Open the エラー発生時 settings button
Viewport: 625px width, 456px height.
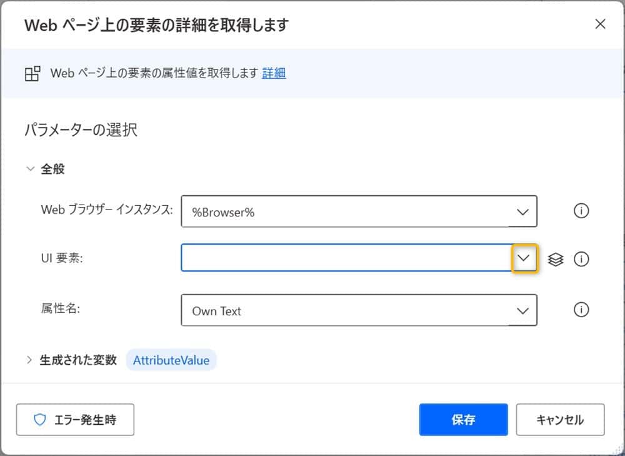(x=75, y=420)
